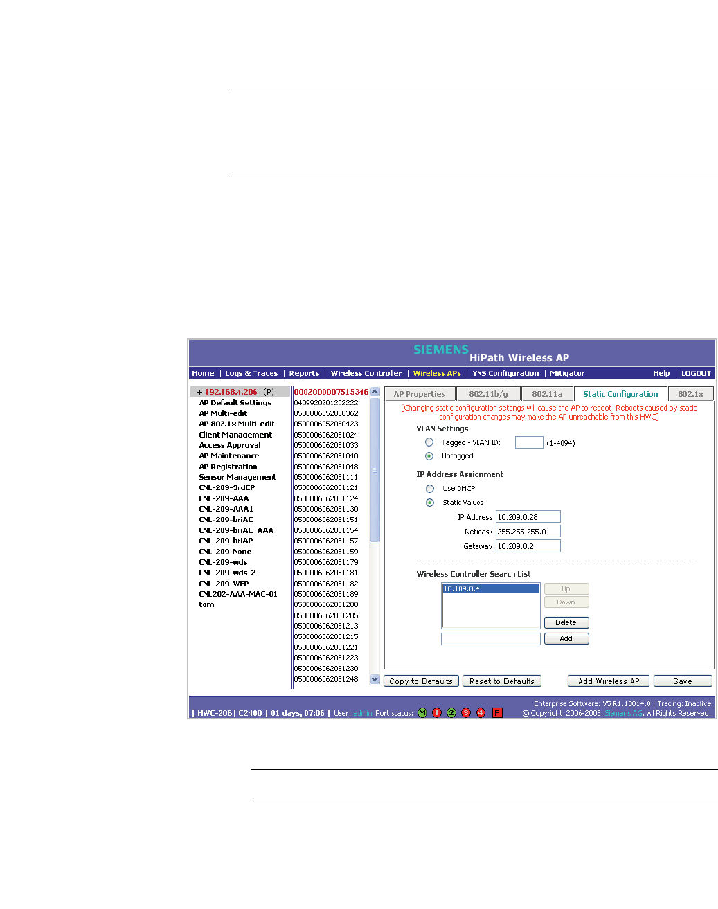Open the 802.1x tab
718x909 pixels.
coord(690,394)
